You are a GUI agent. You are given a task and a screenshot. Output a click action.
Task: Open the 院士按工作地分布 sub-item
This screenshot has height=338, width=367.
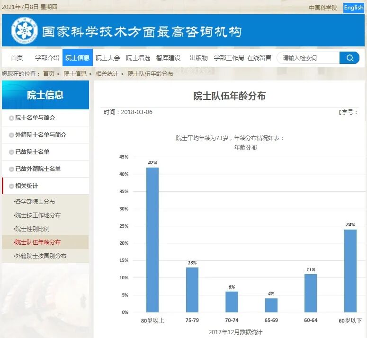37,215
